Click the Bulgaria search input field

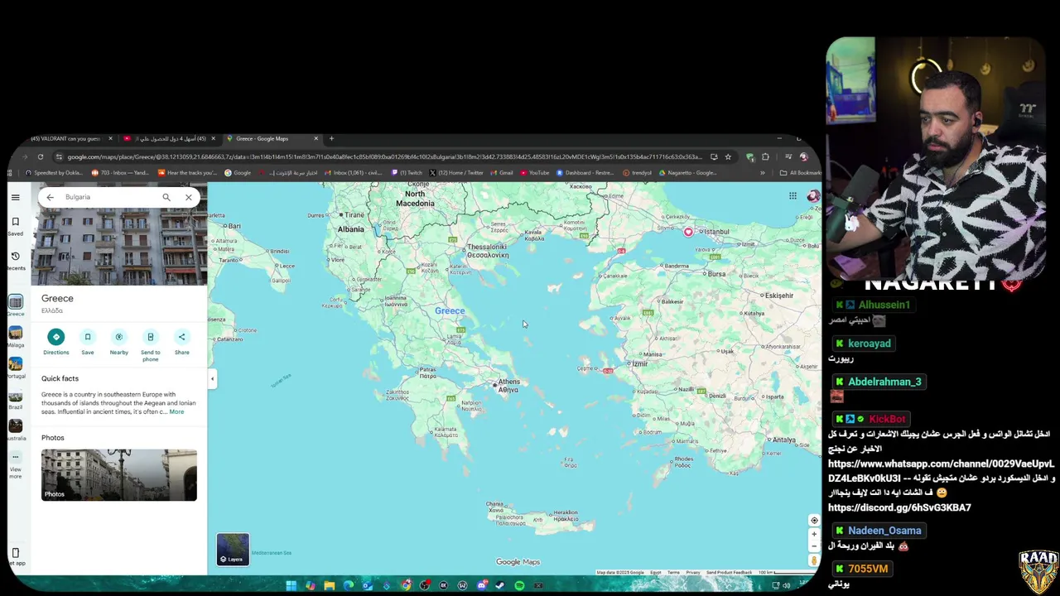pyautogui.click(x=109, y=197)
